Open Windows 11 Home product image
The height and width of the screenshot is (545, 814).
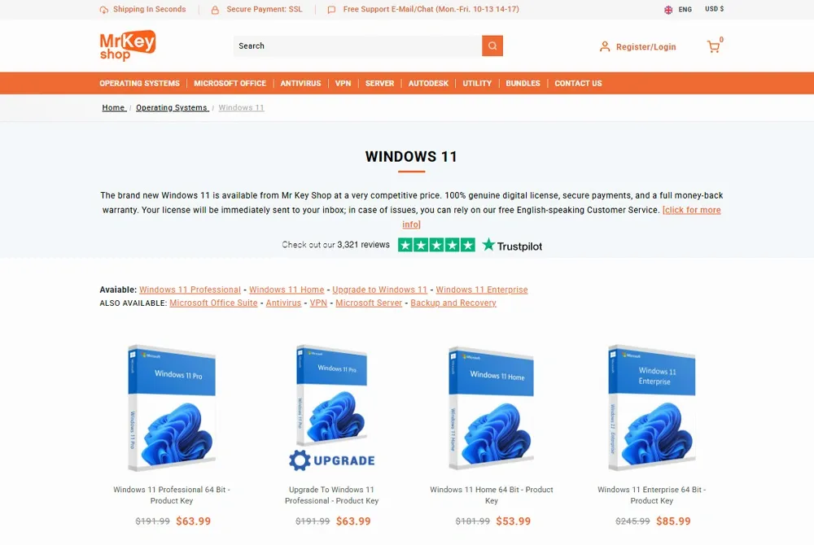[x=491, y=408]
